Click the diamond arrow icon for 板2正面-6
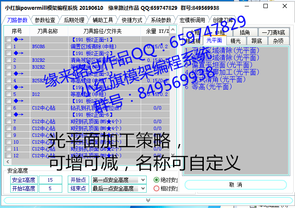The image size is (295, 208). 18,114
